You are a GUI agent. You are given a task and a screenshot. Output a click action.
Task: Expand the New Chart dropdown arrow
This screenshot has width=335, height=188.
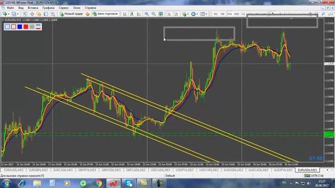(x=8, y=14)
